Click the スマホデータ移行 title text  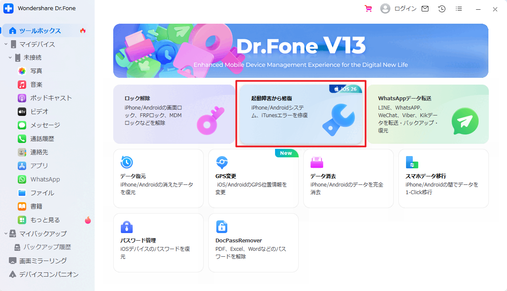(426, 176)
